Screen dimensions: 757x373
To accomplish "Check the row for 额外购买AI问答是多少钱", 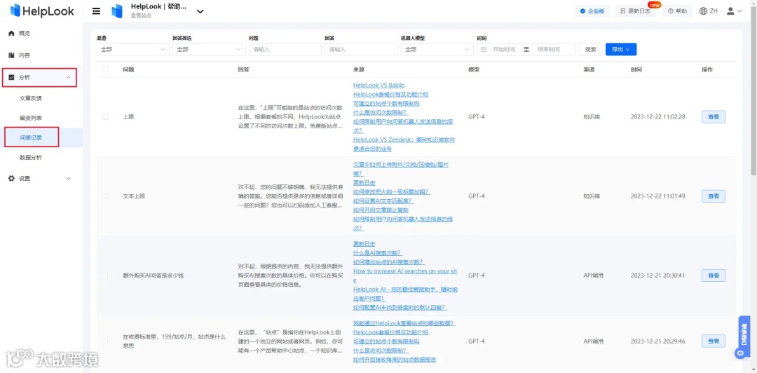I will pyautogui.click(x=104, y=276).
